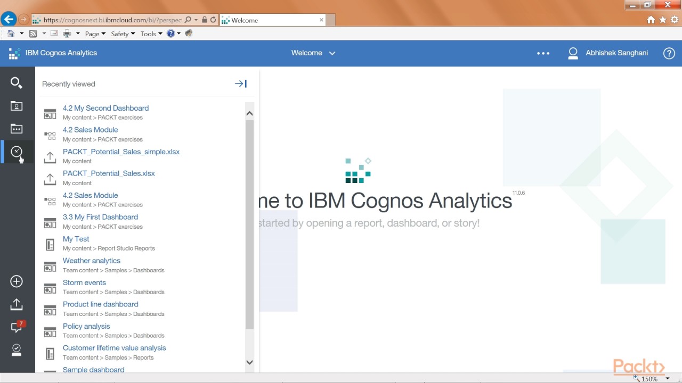Collapse the Recently viewed panel arrow
Viewport: 682px width, 383px height.
[x=241, y=84]
